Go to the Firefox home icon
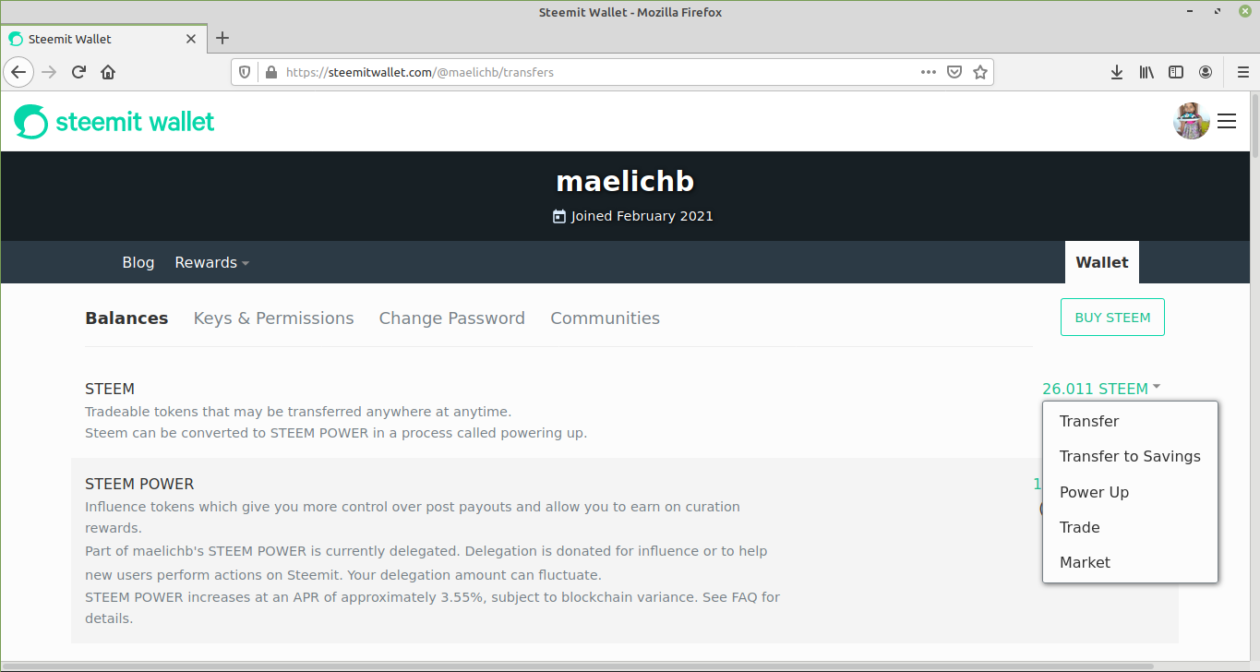 coord(108,72)
